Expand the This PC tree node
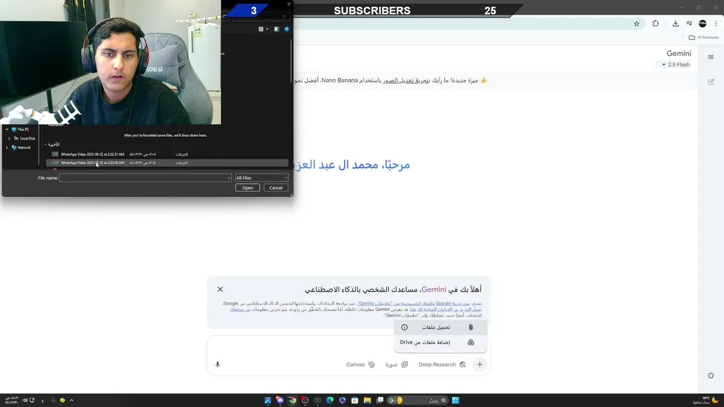The height and width of the screenshot is (407, 724). 7,129
